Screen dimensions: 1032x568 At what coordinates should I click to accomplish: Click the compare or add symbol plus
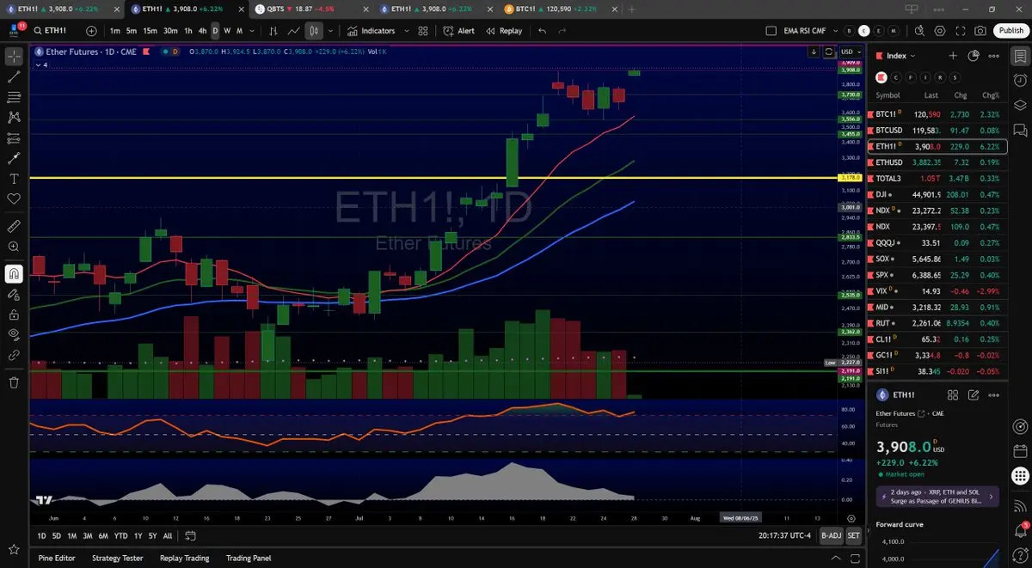click(x=91, y=31)
